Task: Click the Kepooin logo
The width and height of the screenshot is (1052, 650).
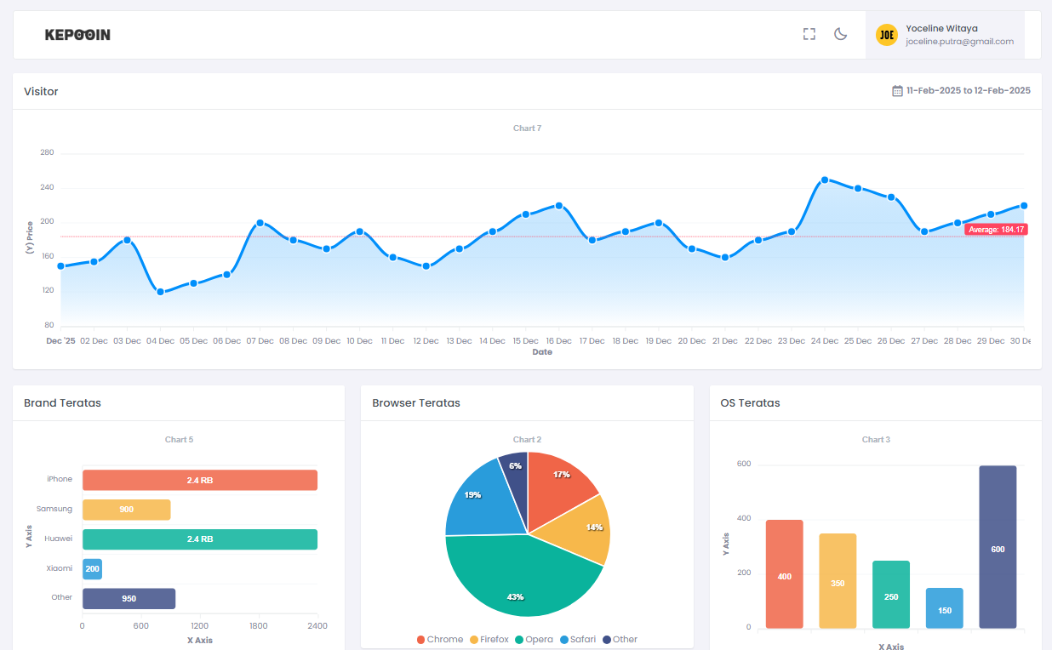Action: pos(77,35)
